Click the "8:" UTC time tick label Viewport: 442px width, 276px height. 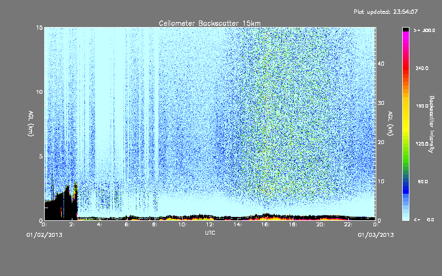pos(155,225)
